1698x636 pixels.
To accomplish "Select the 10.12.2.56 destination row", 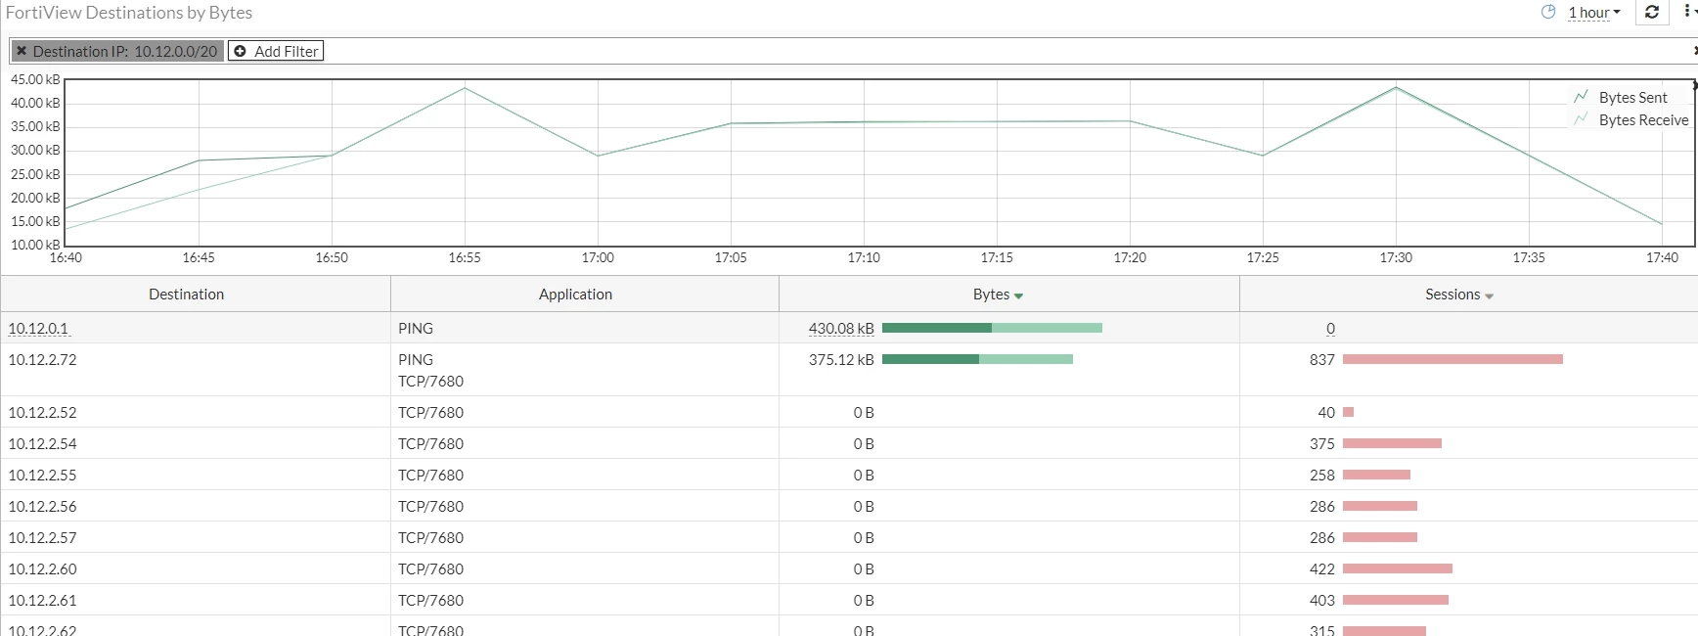I will tap(849, 506).
